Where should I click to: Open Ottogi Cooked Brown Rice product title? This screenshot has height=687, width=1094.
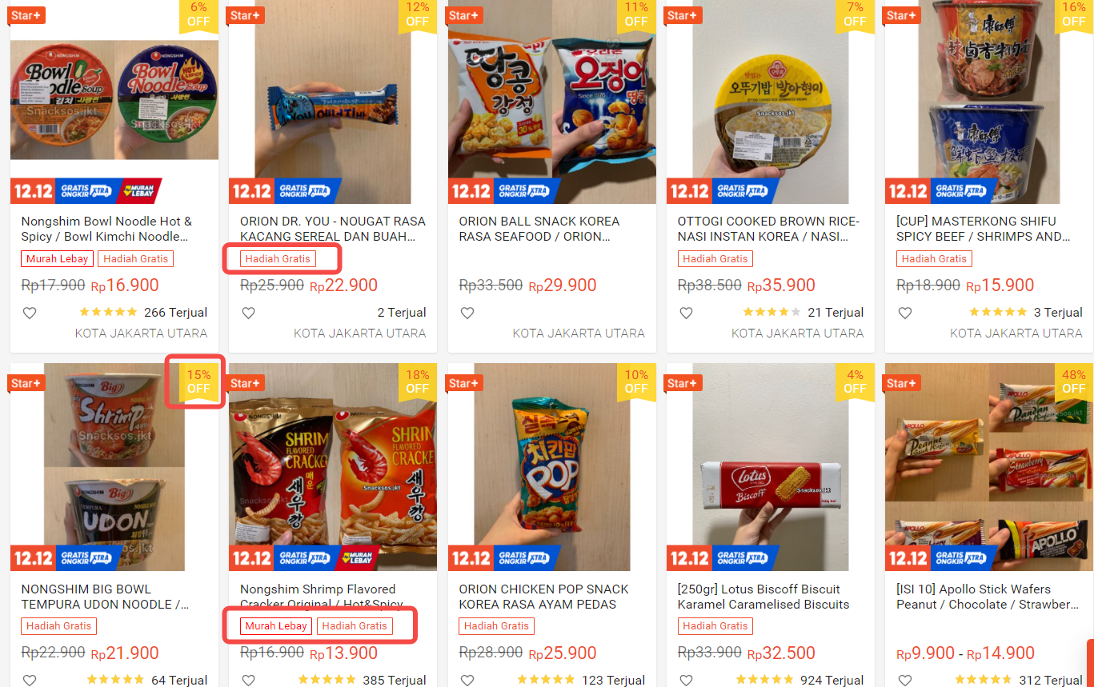click(x=768, y=229)
